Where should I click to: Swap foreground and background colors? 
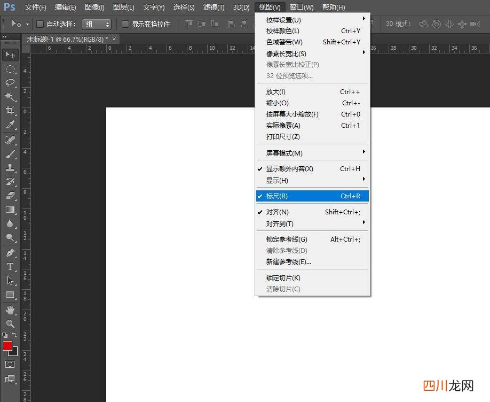(x=14, y=335)
